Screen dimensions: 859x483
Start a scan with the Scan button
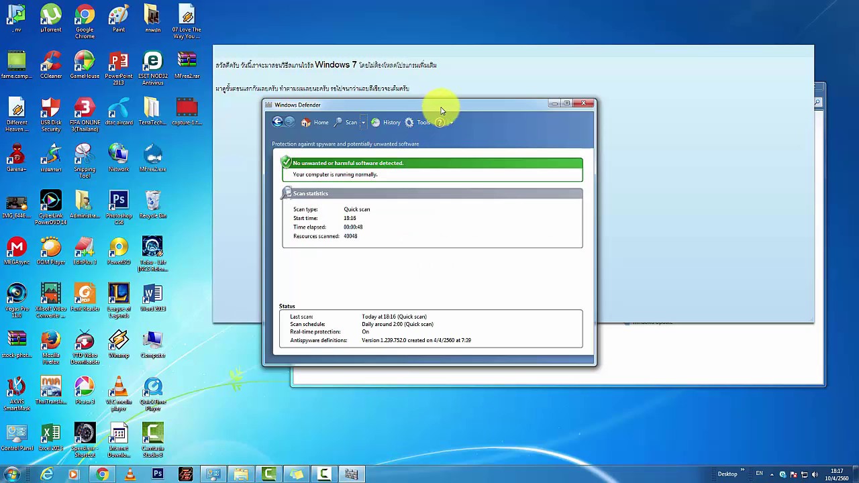(346, 123)
